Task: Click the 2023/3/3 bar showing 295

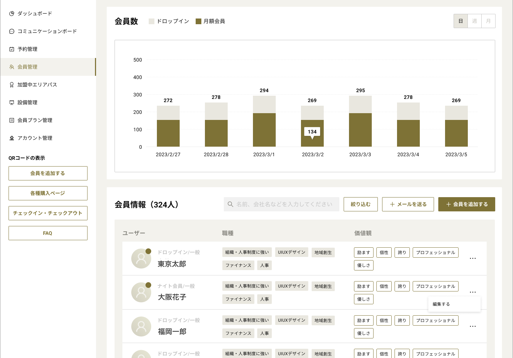Action: [360, 121]
